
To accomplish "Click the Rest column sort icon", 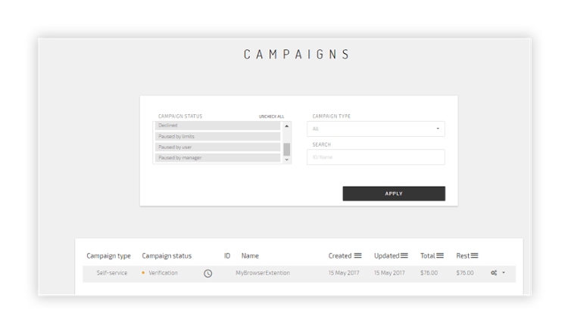I will (x=475, y=256).
